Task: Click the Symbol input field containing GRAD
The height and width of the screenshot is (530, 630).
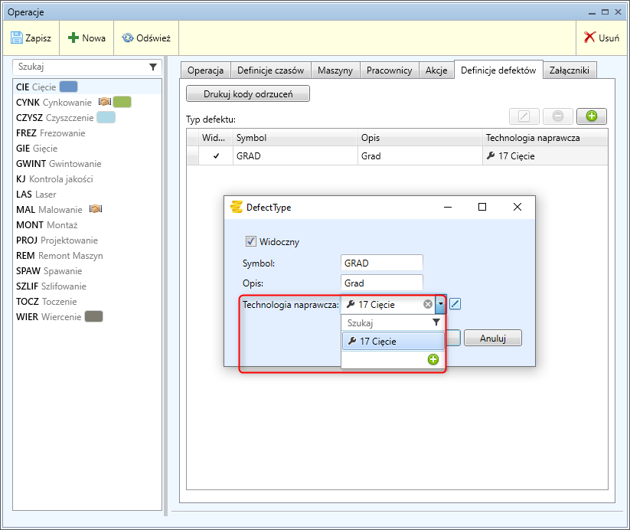Action: 381,263
